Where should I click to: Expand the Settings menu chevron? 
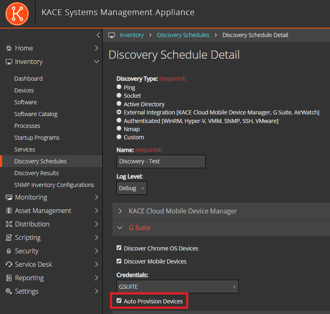pyautogui.click(x=97, y=291)
